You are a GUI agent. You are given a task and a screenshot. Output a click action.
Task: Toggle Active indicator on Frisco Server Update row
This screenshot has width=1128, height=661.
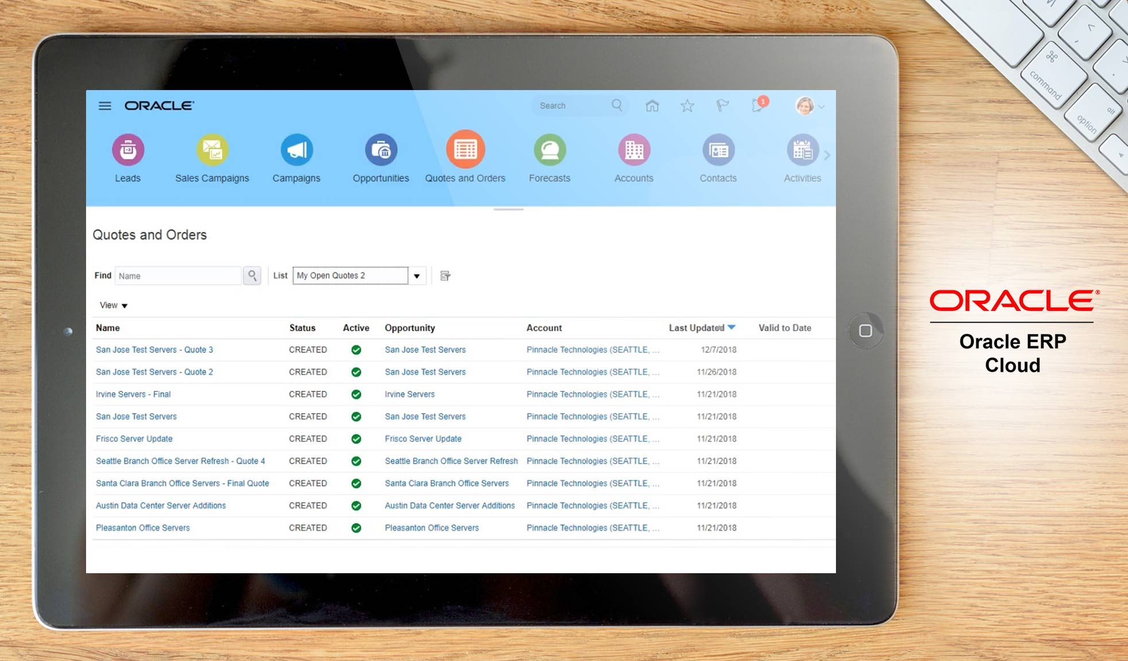(x=356, y=438)
